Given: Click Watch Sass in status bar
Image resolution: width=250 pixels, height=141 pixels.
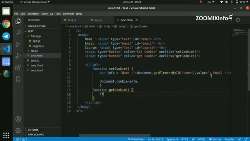Looking at the screenshot, I should pyautogui.click(x=136, y=139).
